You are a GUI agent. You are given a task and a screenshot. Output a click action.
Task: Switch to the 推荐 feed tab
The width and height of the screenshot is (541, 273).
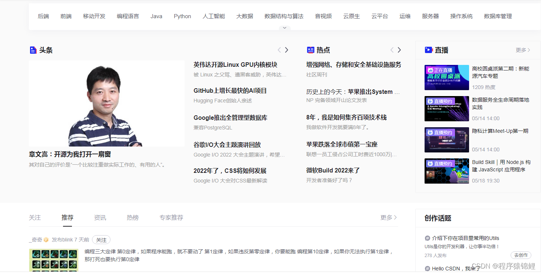(x=67, y=217)
